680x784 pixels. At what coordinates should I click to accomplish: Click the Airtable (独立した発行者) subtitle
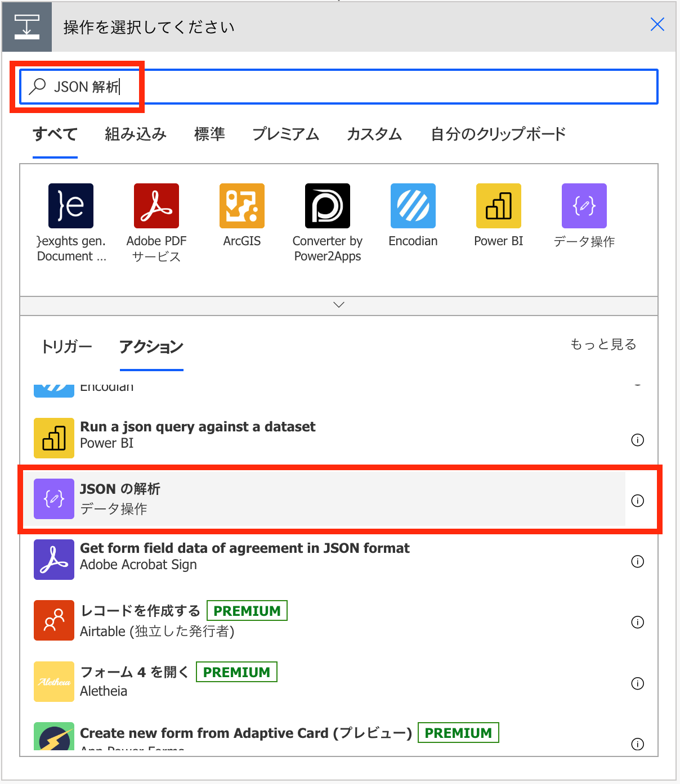pos(157,631)
